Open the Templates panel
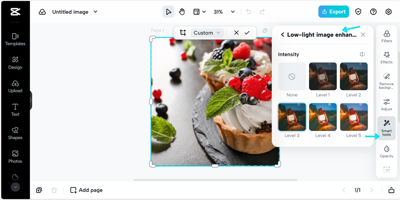The height and width of the screenshot is (200, 400). coord(15,40)
